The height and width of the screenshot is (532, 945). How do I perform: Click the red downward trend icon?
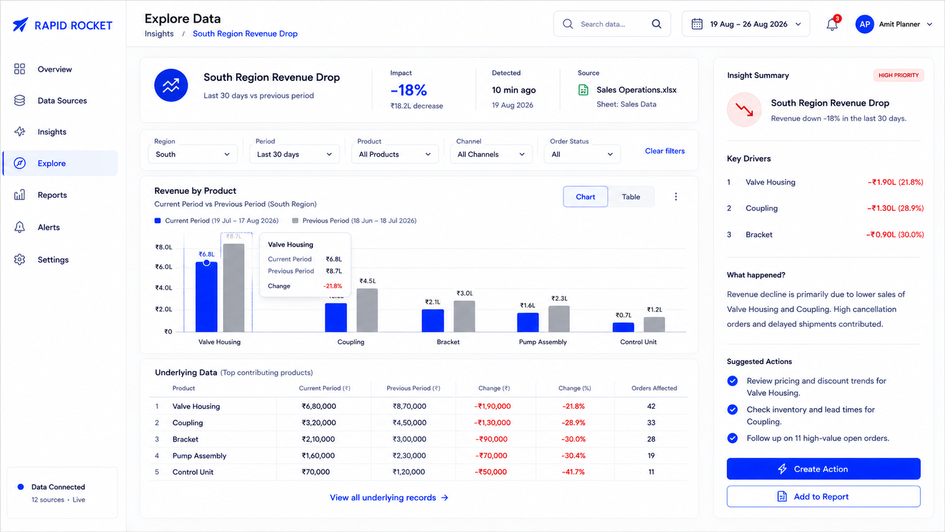[744, 110]
